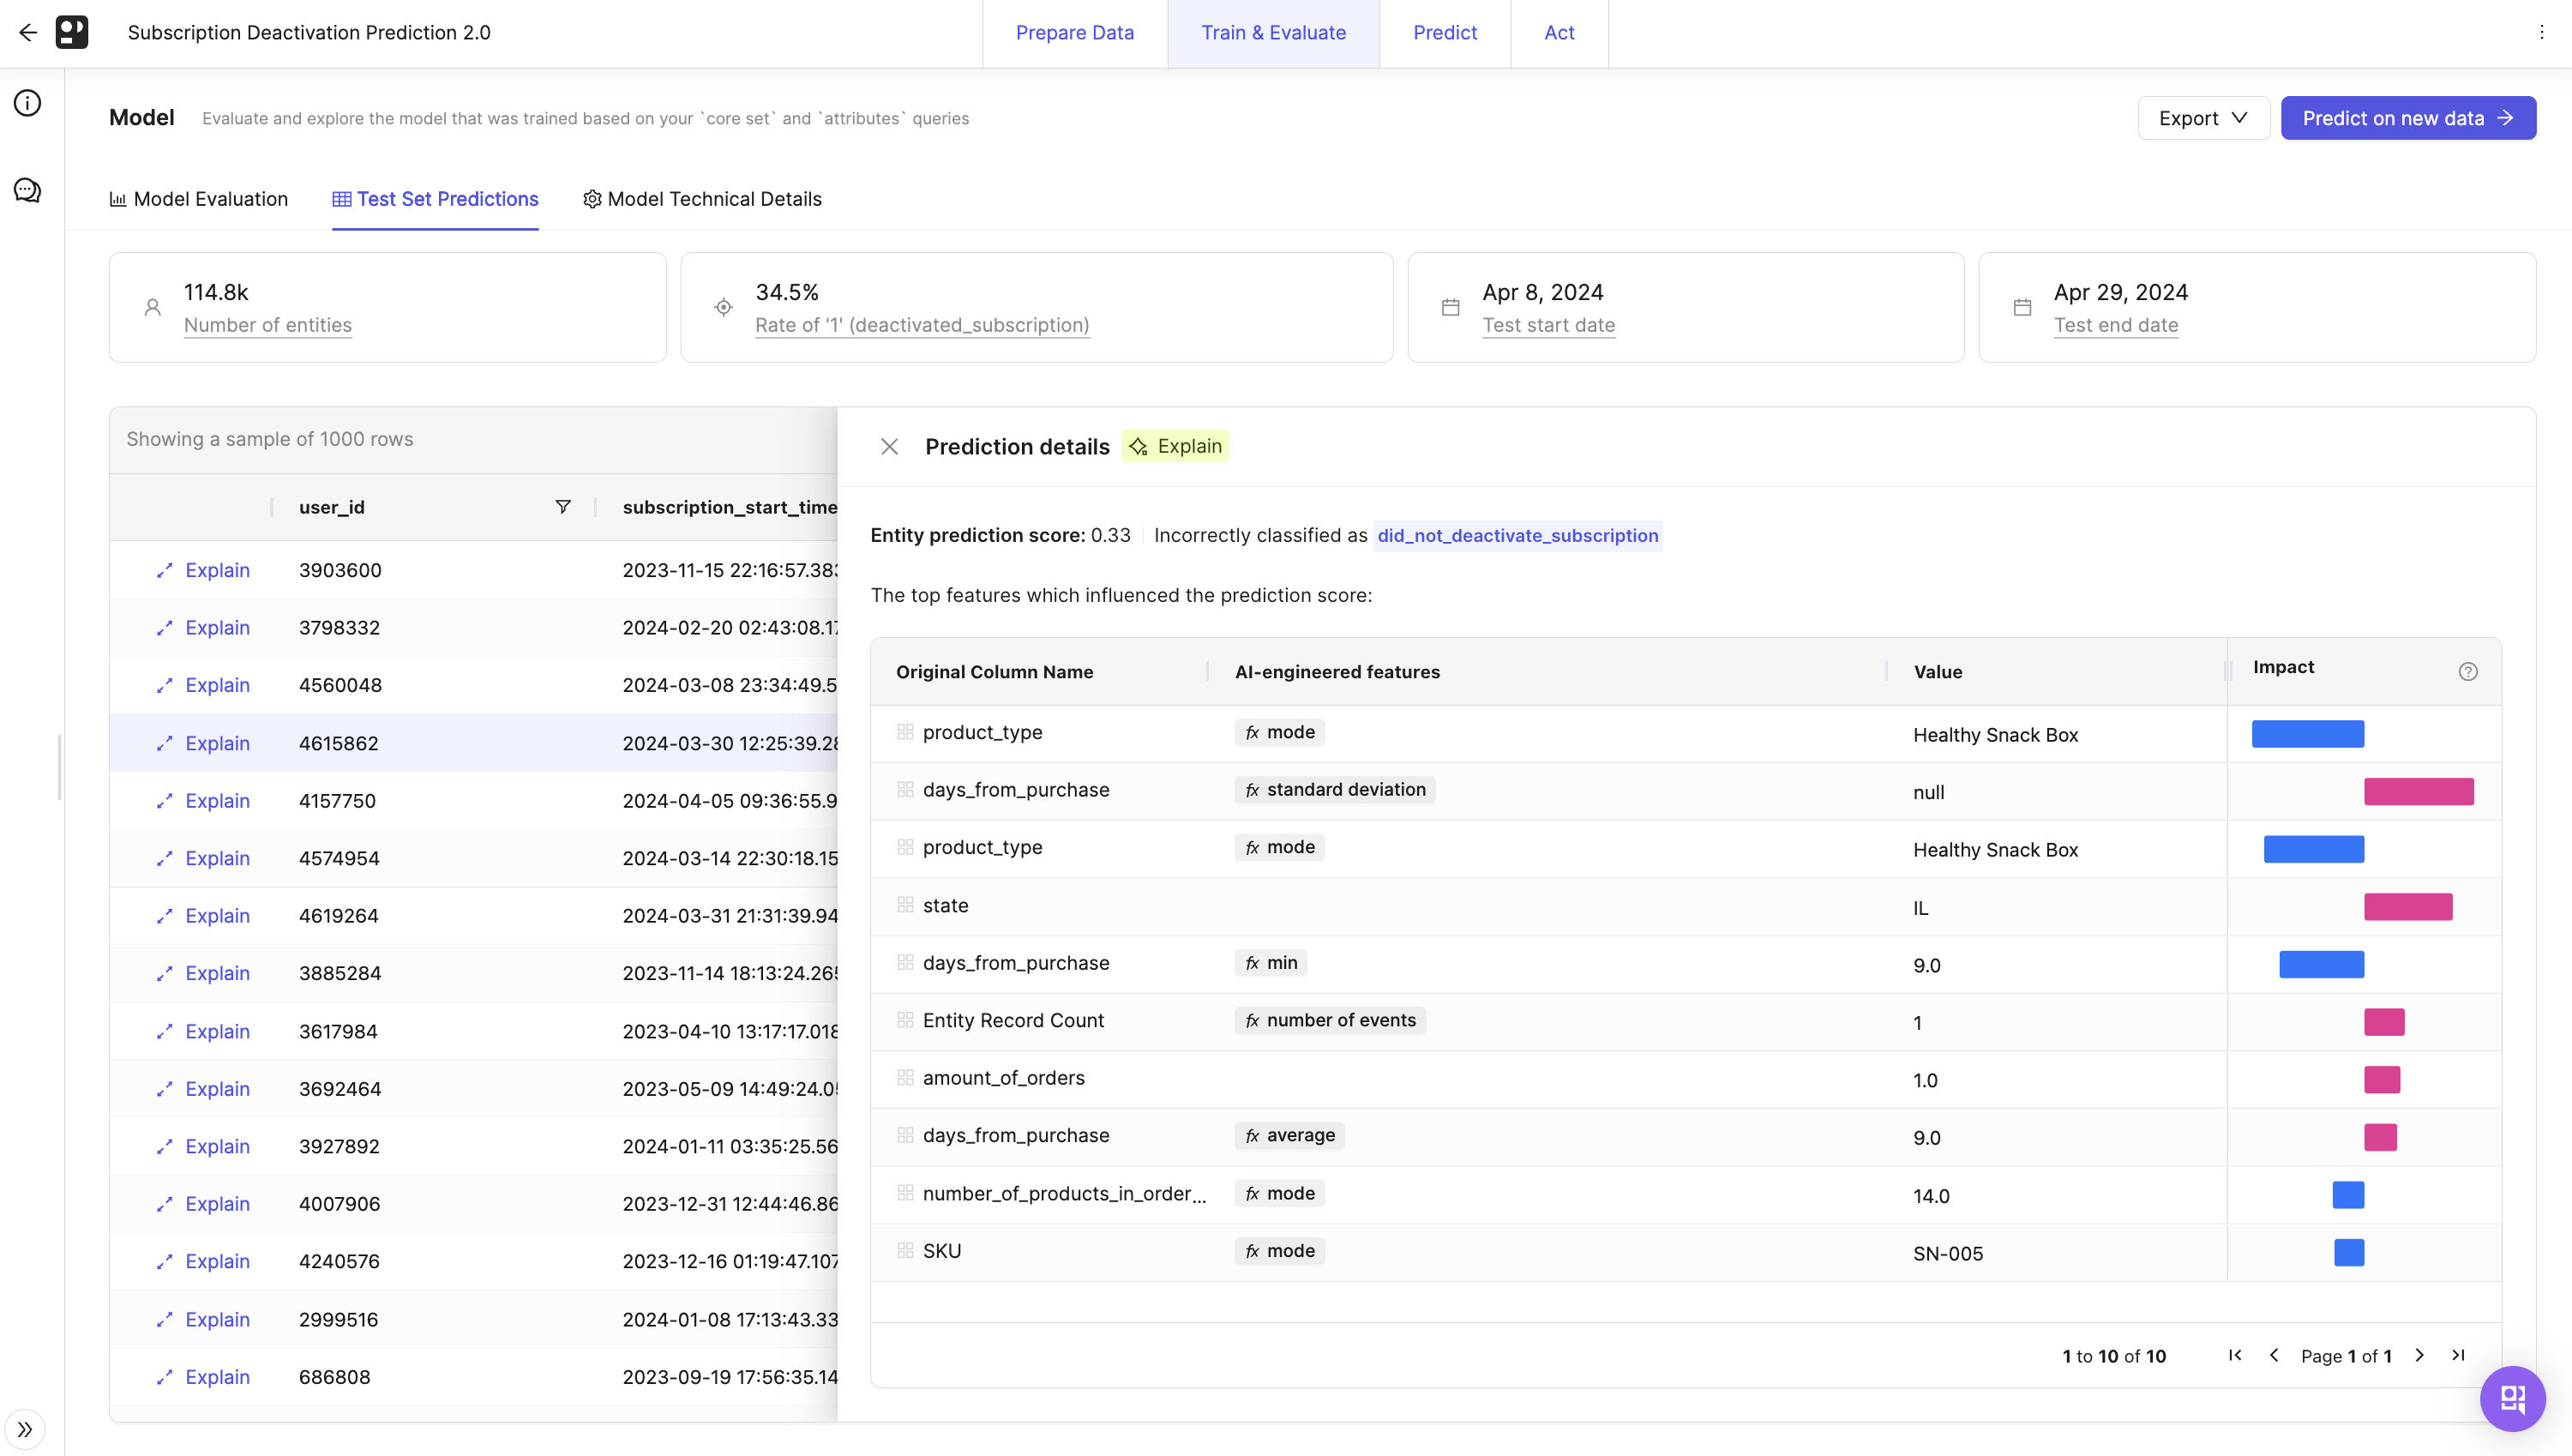Click the did_not_deactivate_subscription label
The height and width of the screenshot is (1456, 2572).
point(1517,536)
